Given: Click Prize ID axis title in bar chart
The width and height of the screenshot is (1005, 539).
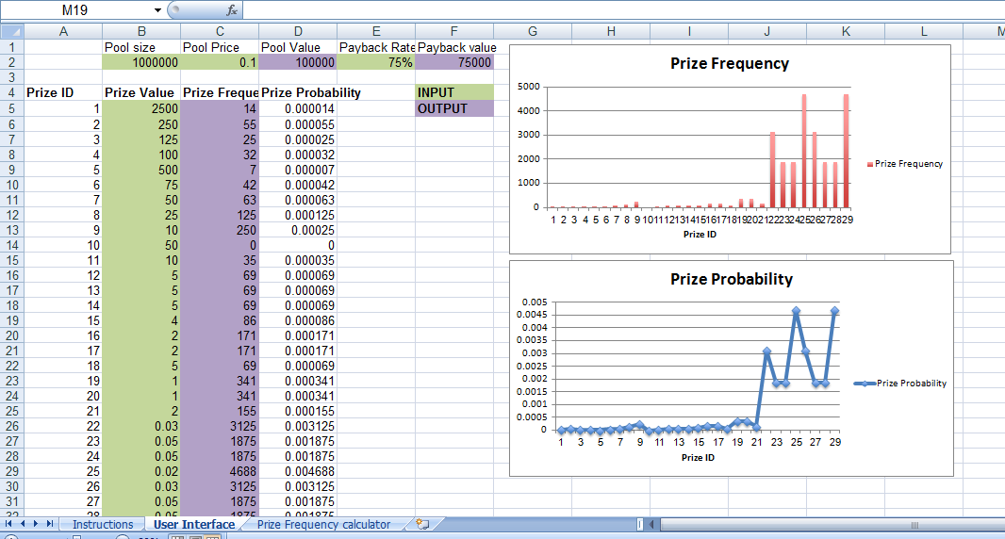Looking at the screenshot, I should point(700,235).
